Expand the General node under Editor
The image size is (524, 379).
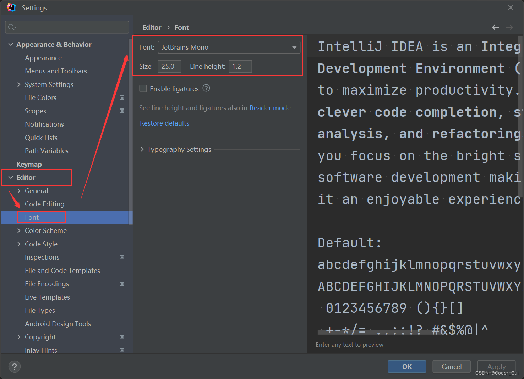[19, 191]
